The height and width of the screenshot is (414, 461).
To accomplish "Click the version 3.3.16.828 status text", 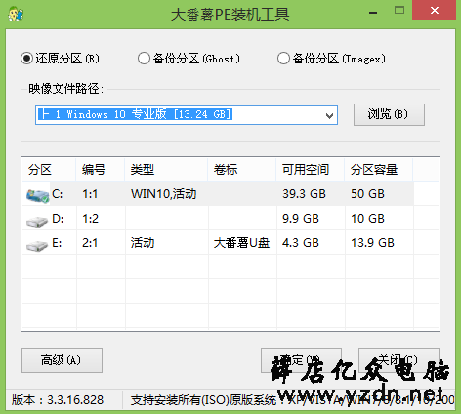I will pos(58,400).
